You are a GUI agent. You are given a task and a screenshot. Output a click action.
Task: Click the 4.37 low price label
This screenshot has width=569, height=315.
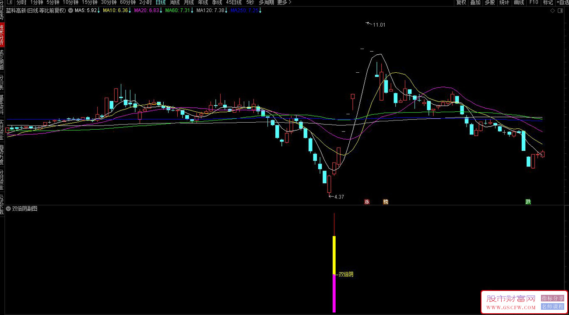[339, 197]
